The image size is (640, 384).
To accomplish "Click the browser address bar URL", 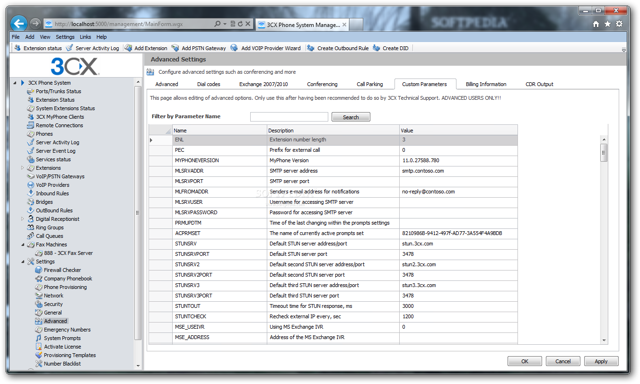I will (119, 24).
